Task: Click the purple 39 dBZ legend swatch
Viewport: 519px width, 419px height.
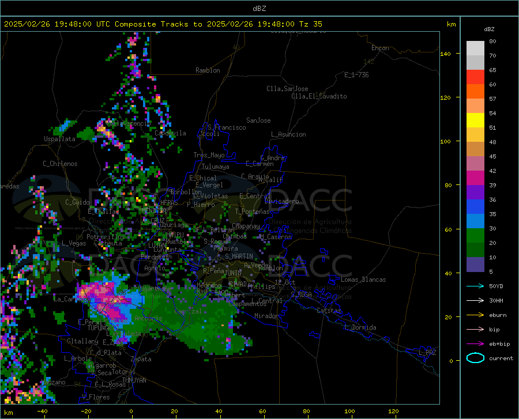Action: click(x=475, y=192)
